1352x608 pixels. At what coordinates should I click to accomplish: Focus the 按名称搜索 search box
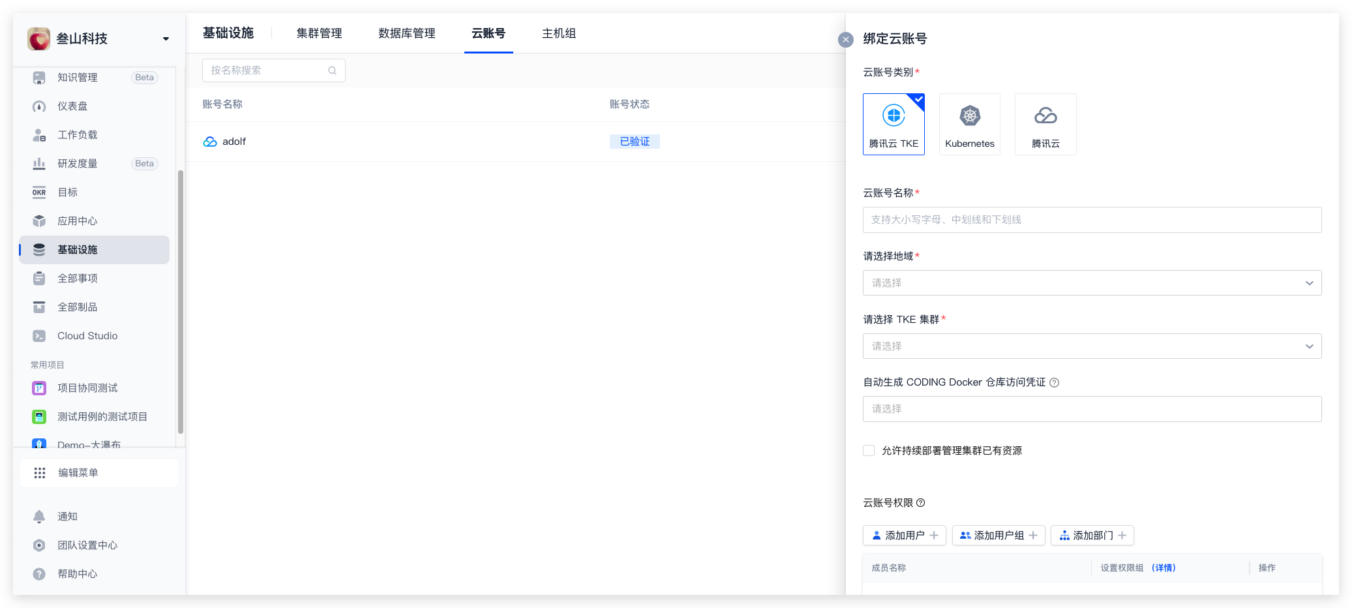274,70
